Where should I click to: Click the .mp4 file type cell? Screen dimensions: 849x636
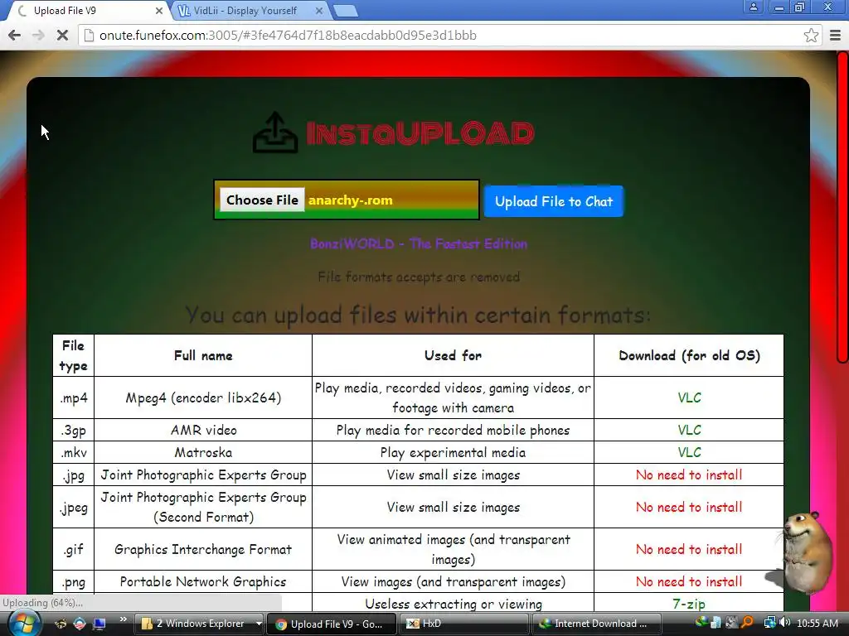coord(74,397)
